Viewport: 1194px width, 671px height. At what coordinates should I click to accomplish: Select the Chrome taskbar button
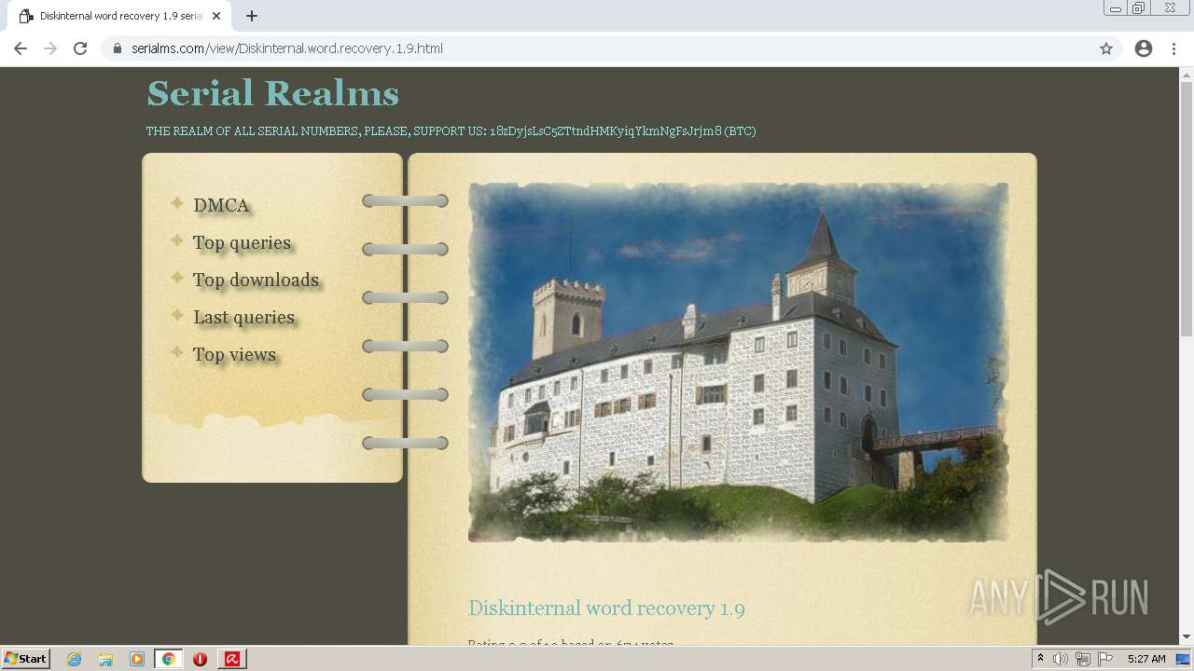point(169,659)
